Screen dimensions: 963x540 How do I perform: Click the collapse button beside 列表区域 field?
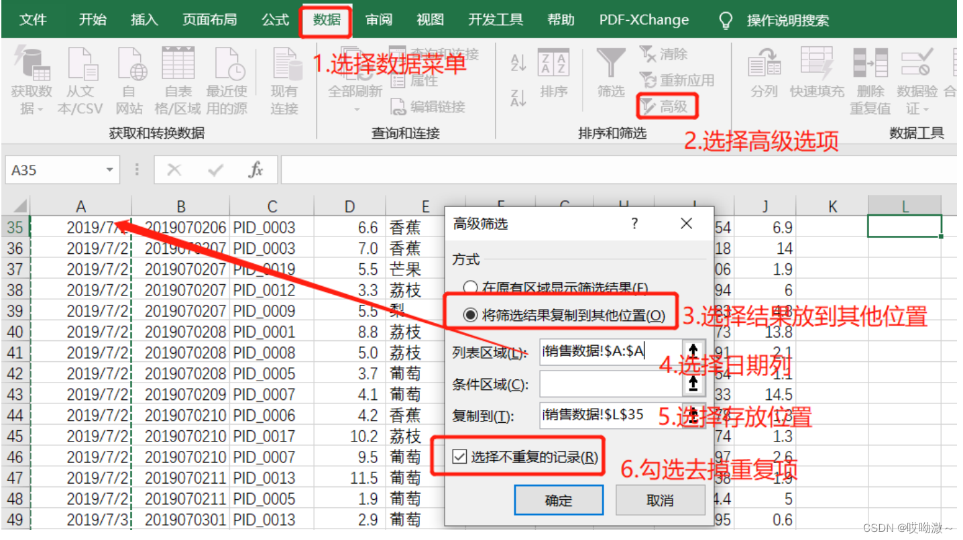pos(693,352)
